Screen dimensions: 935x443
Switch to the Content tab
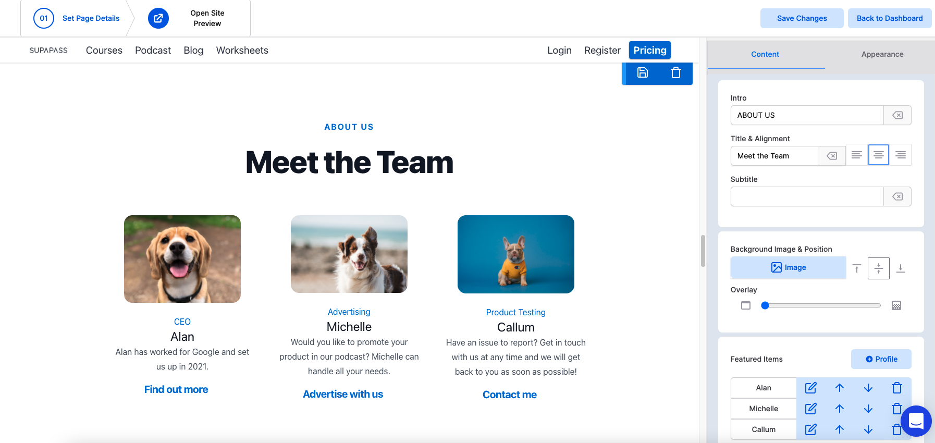pyautogui.click(x=765, y=54)
